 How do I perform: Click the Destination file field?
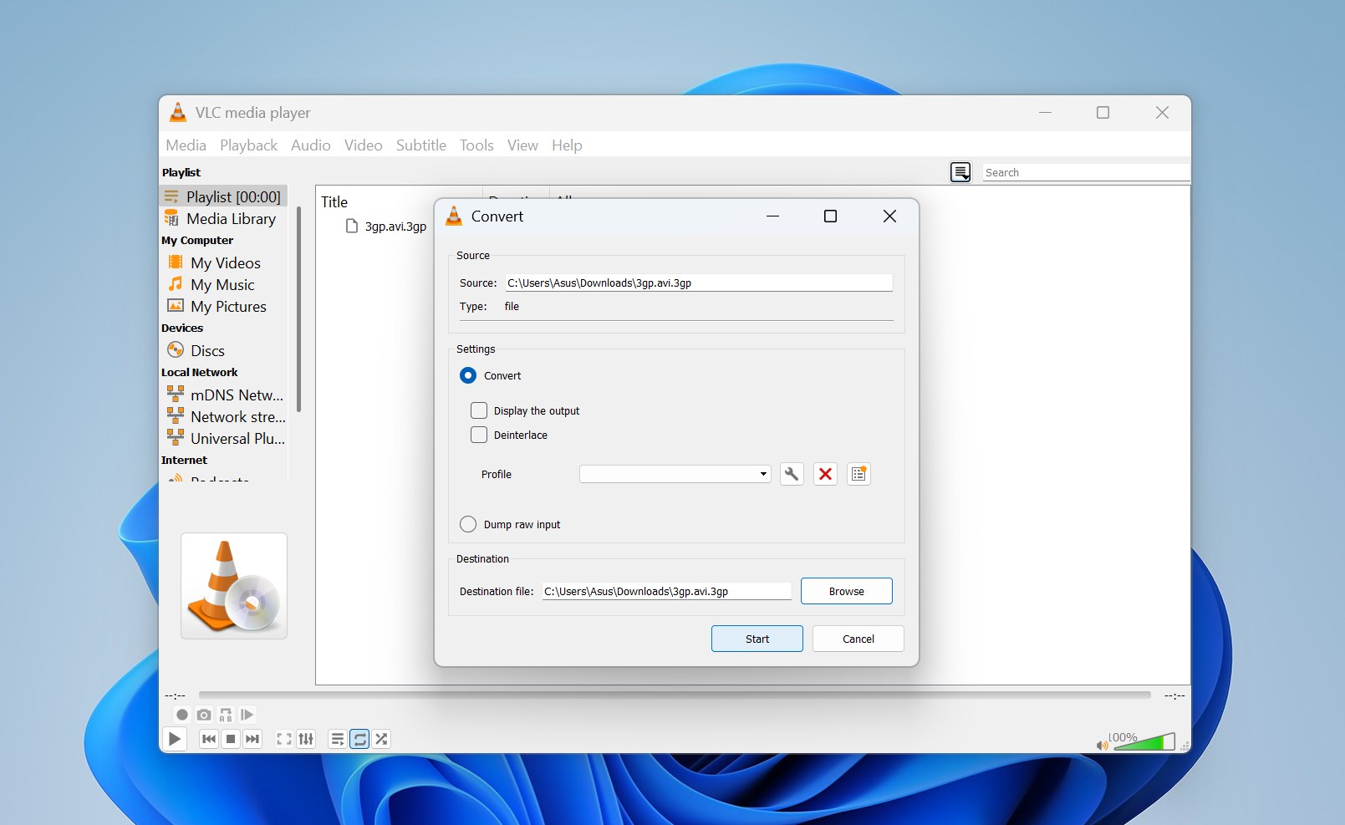pyautogui.click(x=666, y=591)
